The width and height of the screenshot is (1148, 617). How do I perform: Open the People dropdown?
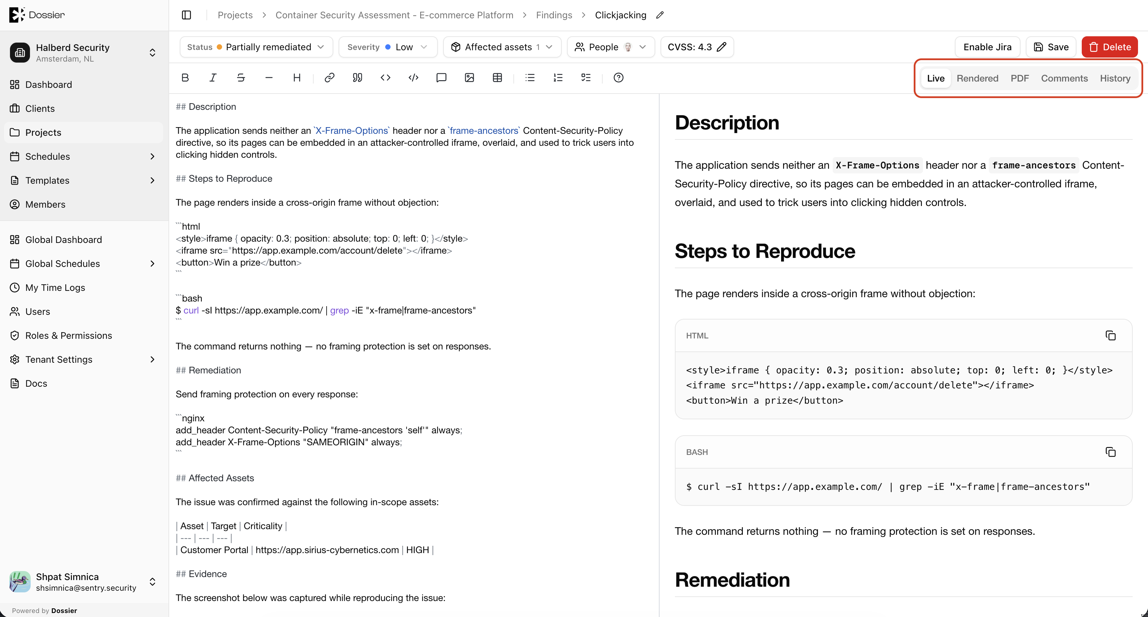click(x=611, y=47)
